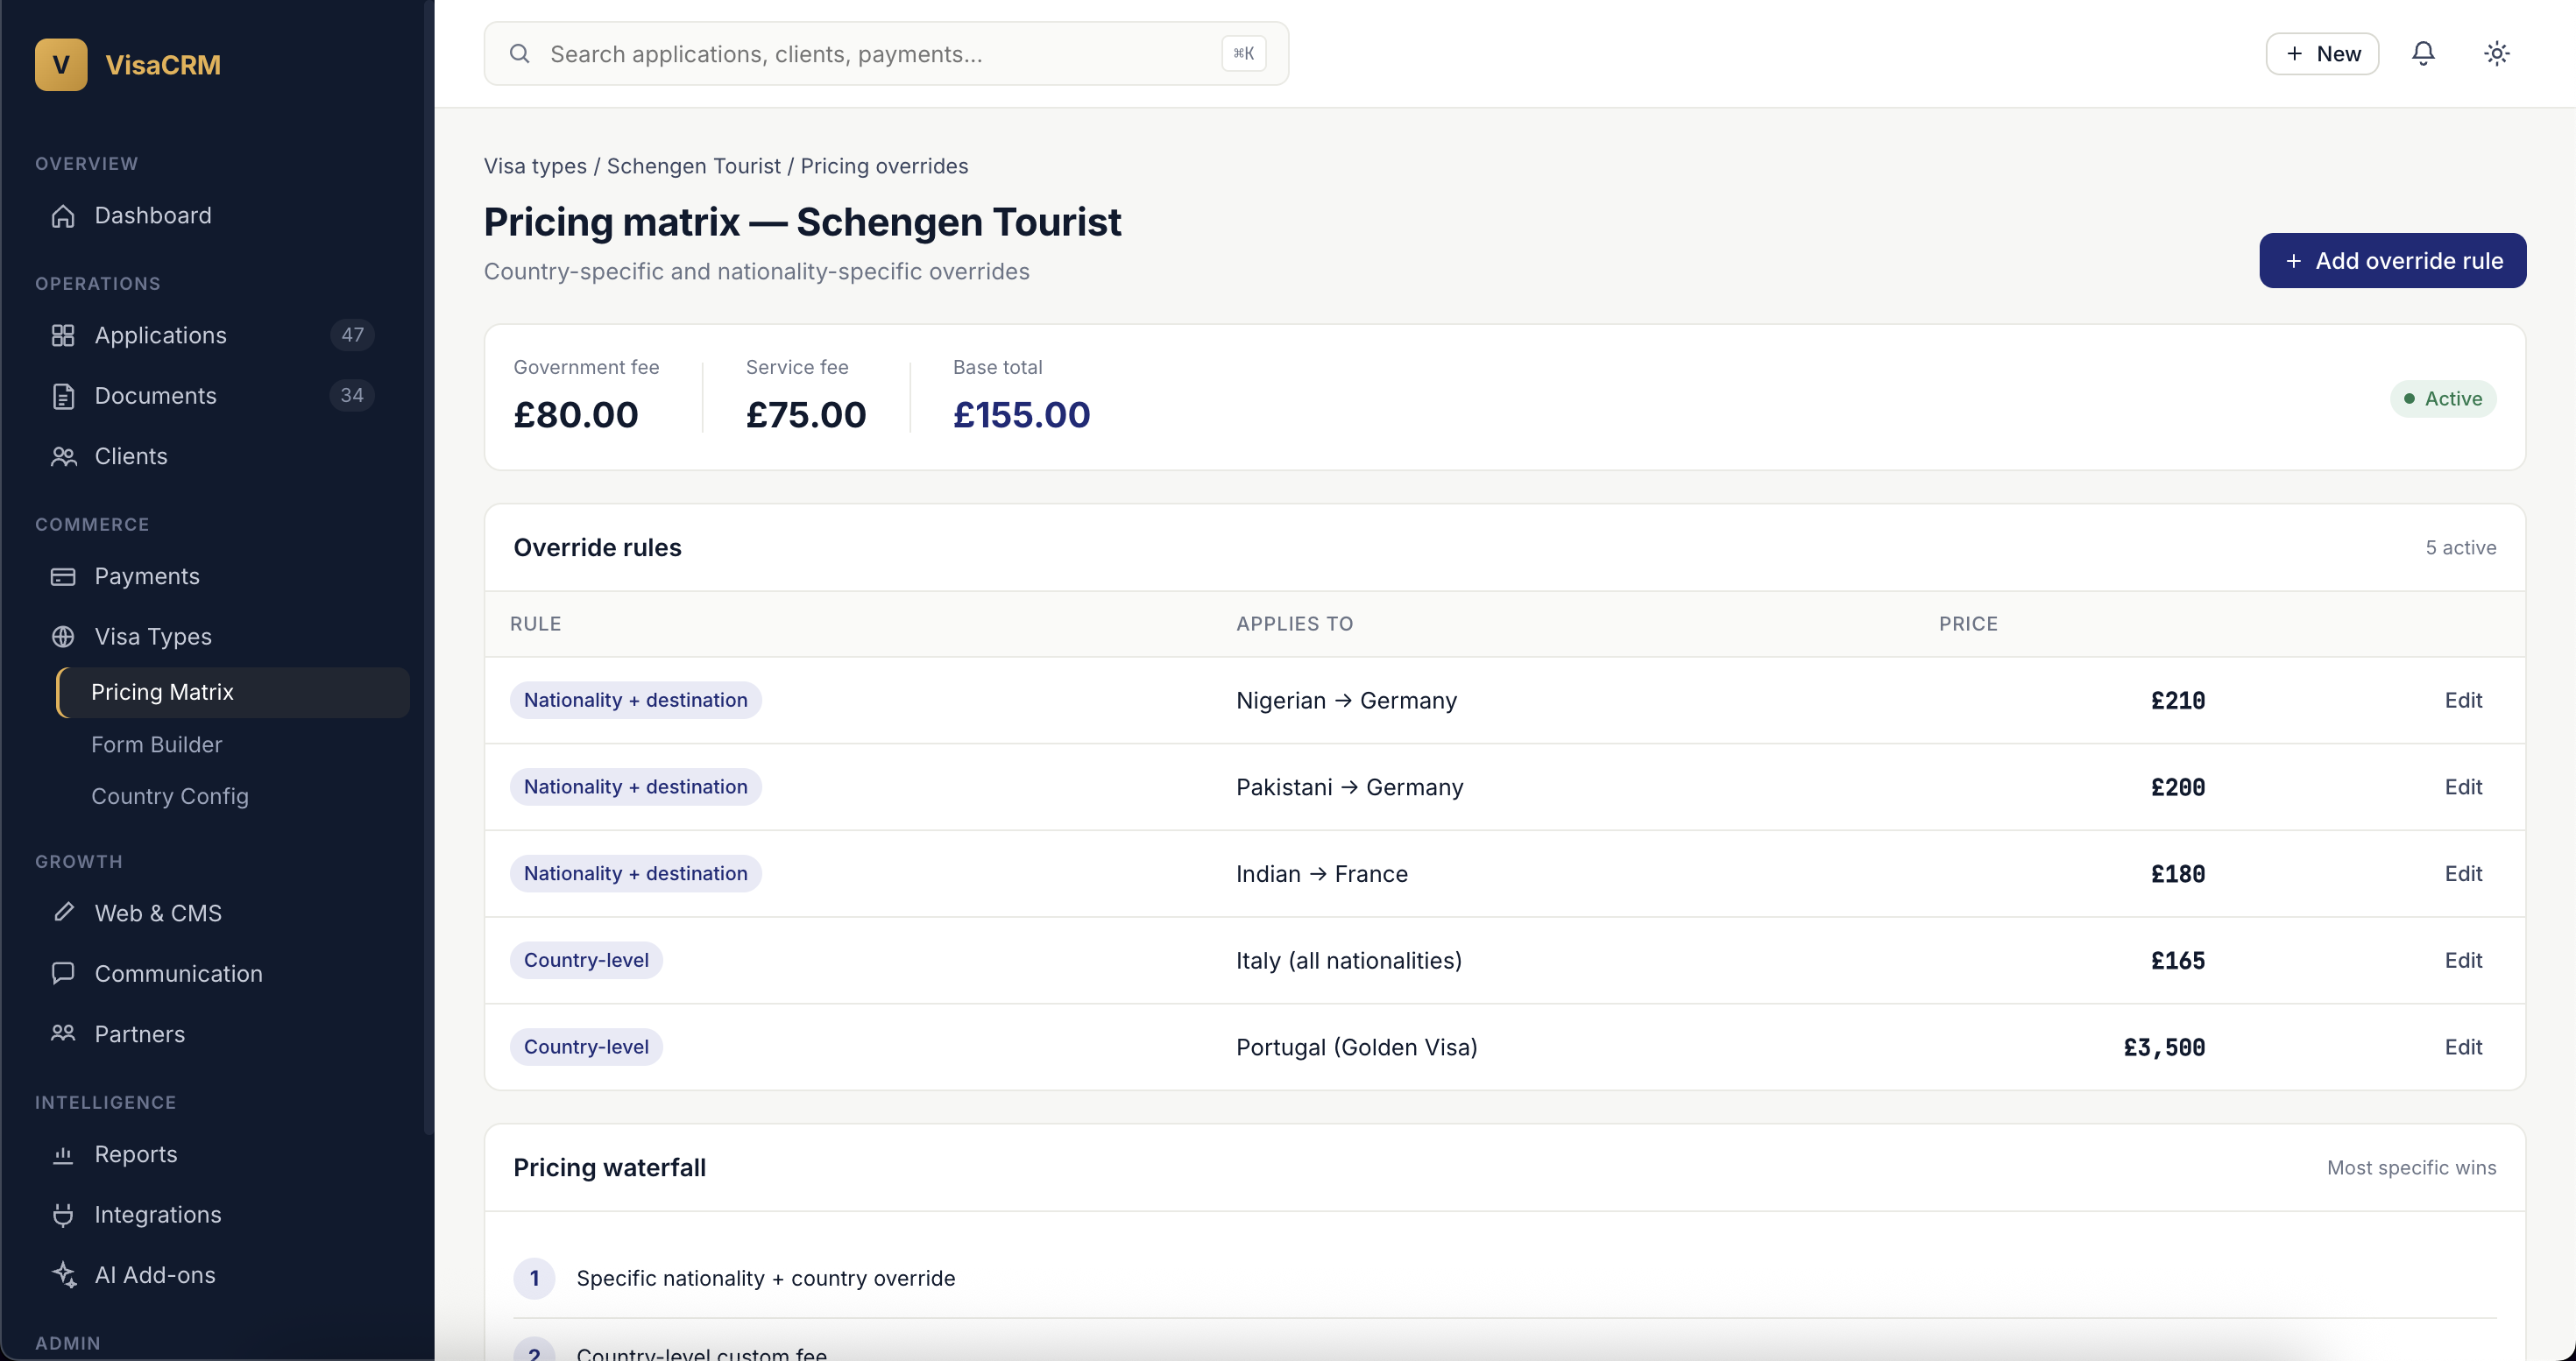This screenshot has width=2576, height=1361.
Task: Click the AI Add-ons sparkle icon
Action: pyautogui.click(x=63, y=1275)
